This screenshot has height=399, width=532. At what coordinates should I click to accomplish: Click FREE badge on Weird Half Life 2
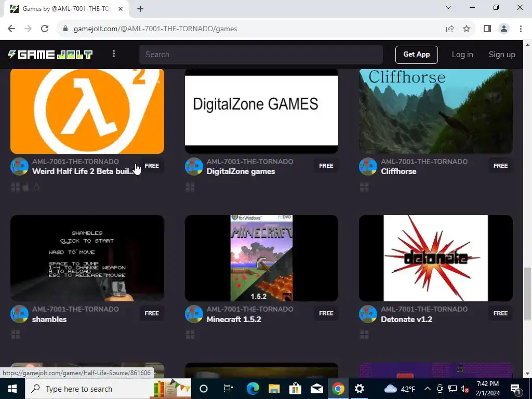pos(152,166)
